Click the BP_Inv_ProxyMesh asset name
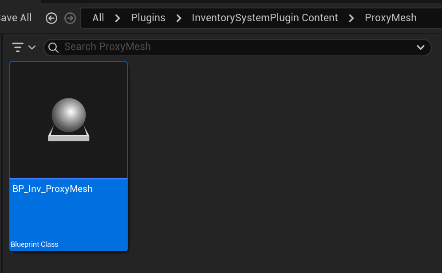Screen dimensions: 442x273 [x=52, y=189]
